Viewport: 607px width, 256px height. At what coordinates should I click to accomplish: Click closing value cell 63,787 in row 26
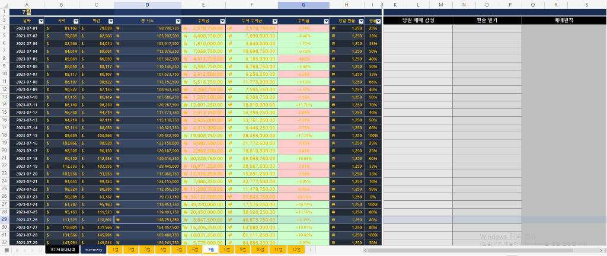pos(97,197)
